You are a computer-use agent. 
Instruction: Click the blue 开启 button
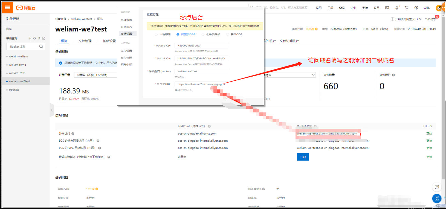pyautogui.click(x=303, y=157)
